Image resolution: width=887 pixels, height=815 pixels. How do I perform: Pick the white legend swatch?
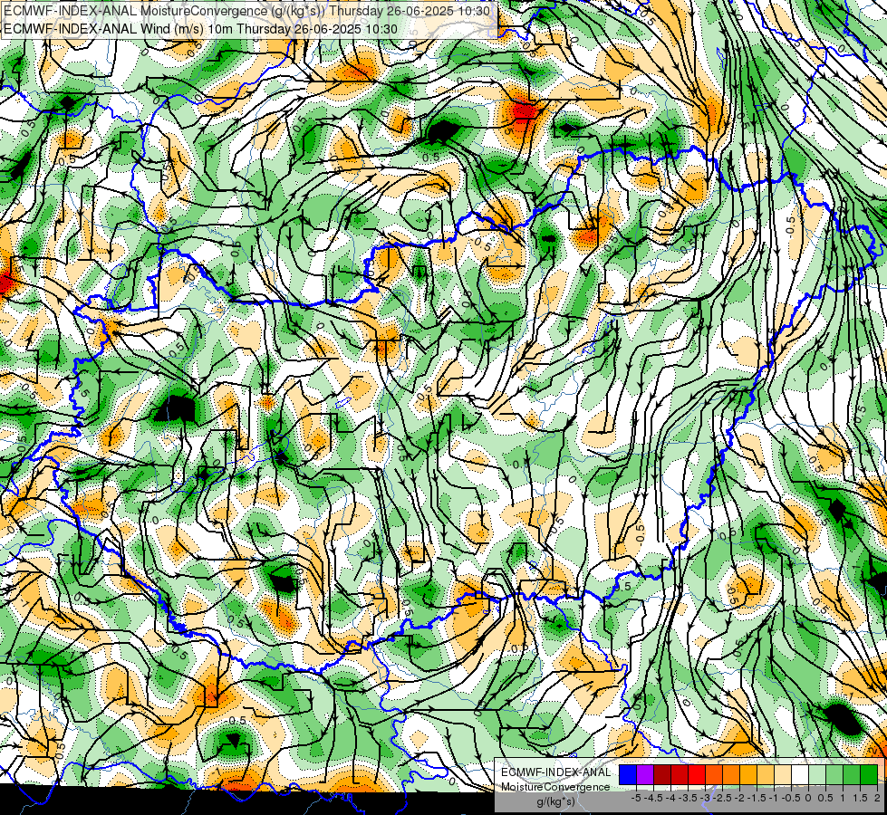click(x=800, y=775)
